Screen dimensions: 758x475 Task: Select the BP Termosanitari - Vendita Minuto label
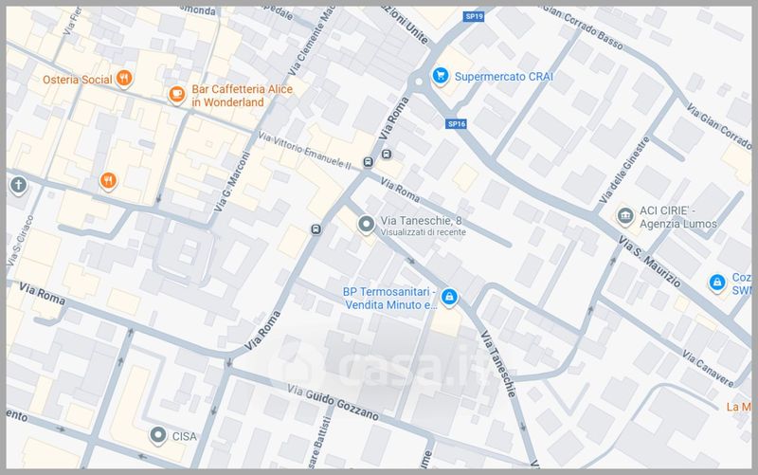[x=389, y=298]
